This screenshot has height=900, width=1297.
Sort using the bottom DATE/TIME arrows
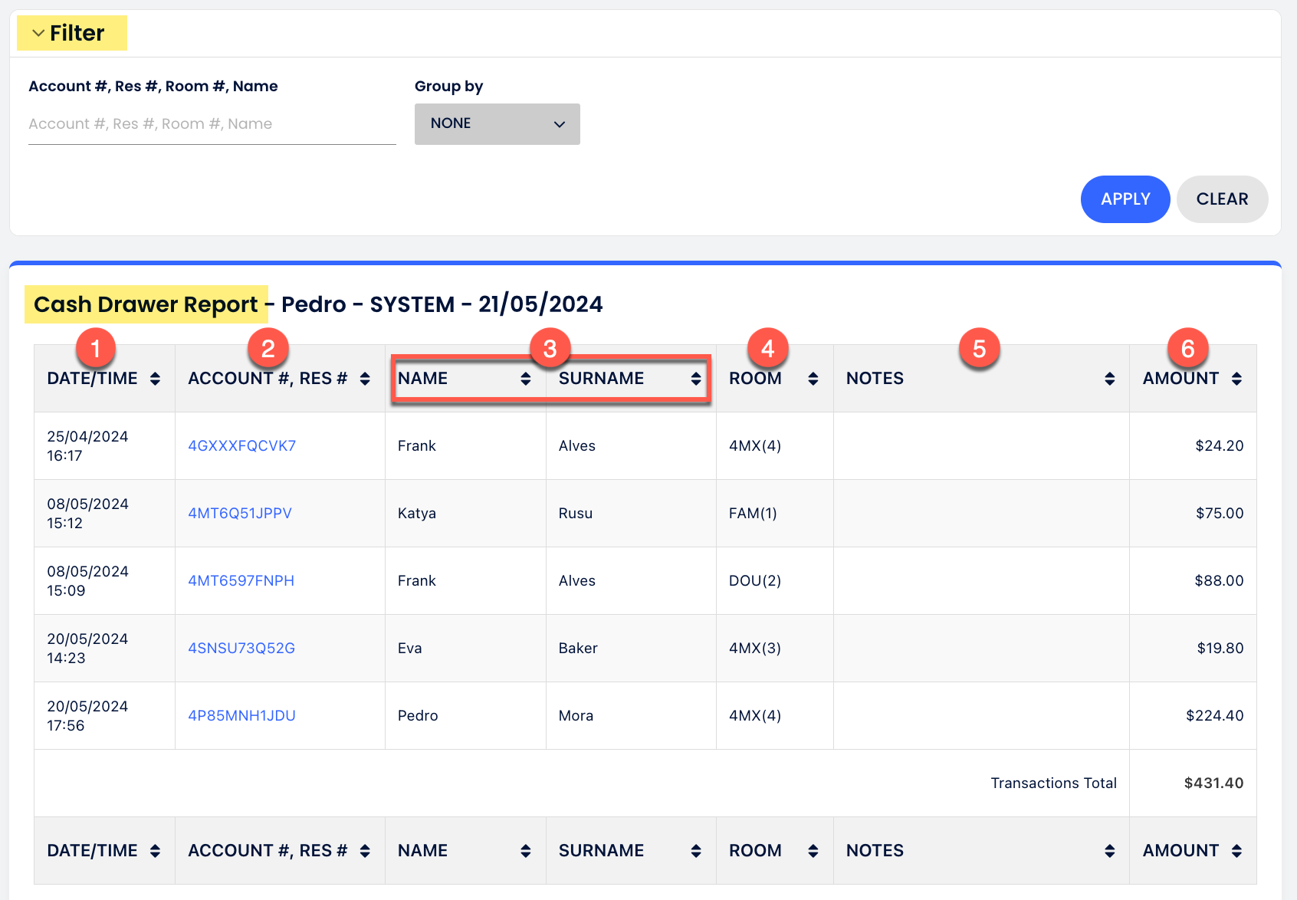tap(156, 850)
